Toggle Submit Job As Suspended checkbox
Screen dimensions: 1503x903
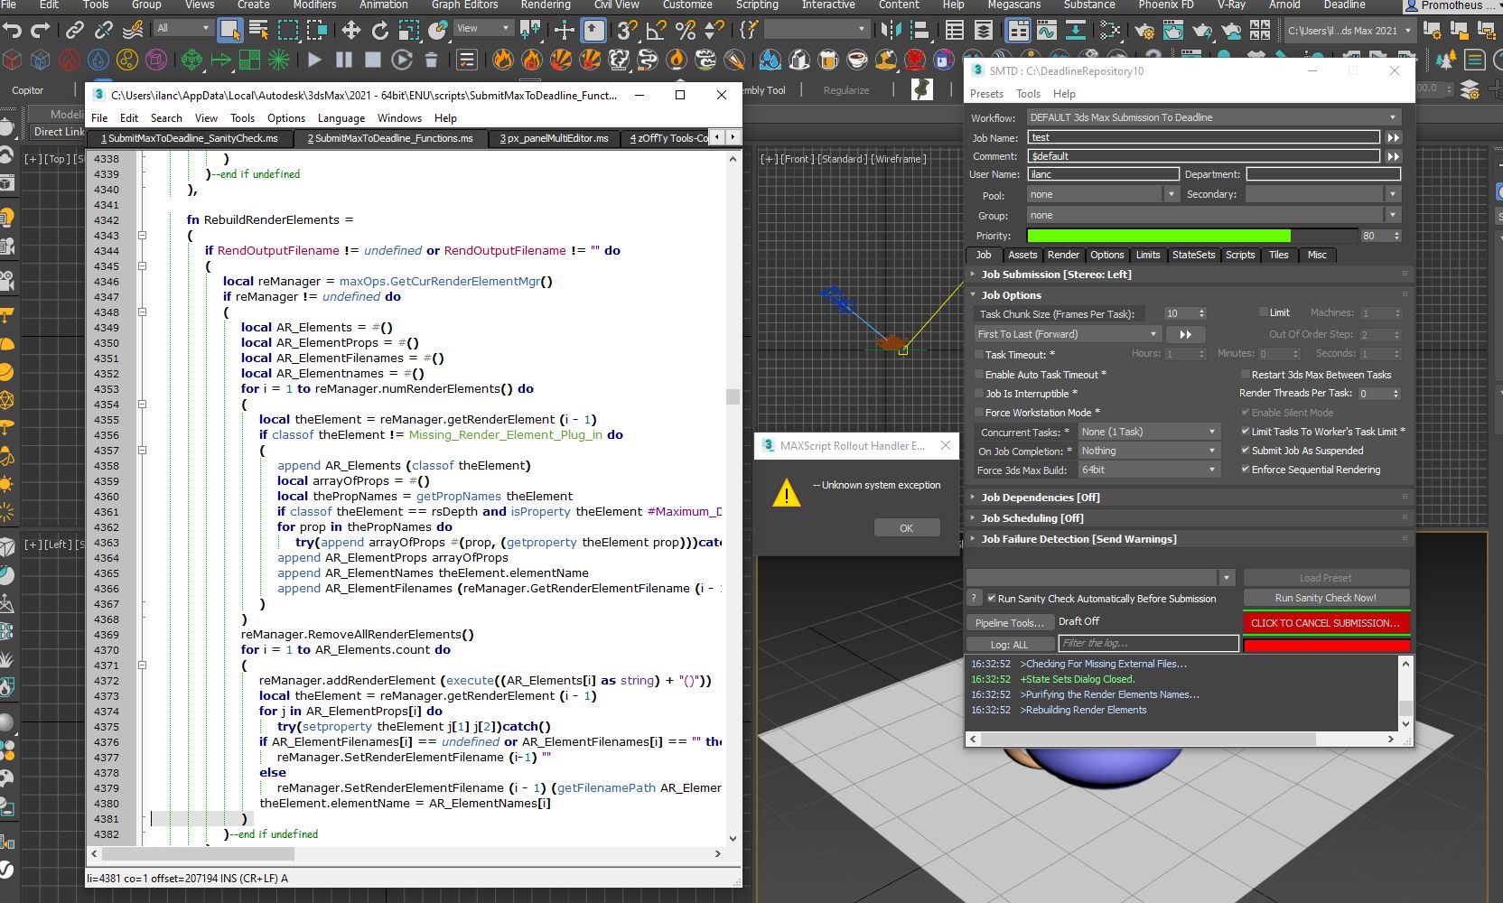tap(1246, 451)
